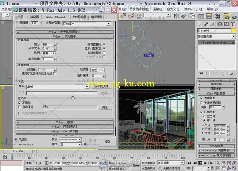238x171 pixels.
Task: Open the Curve Editor
Action: (201, 16)
